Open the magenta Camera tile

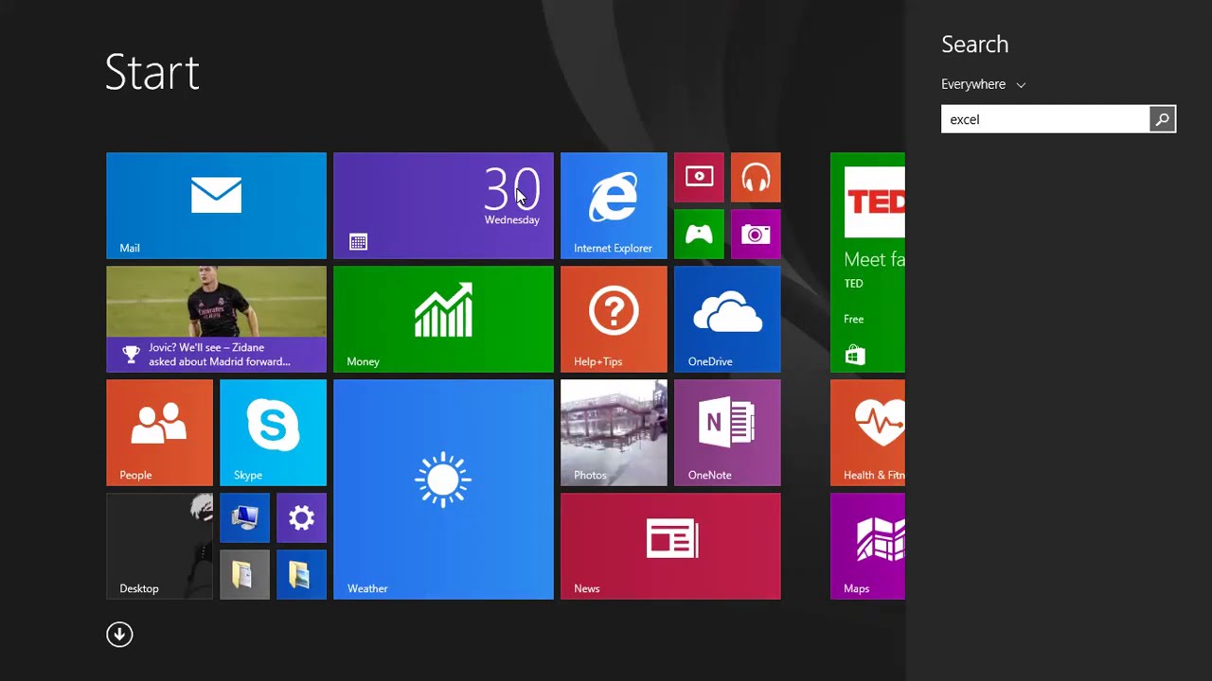coord(756,234)
